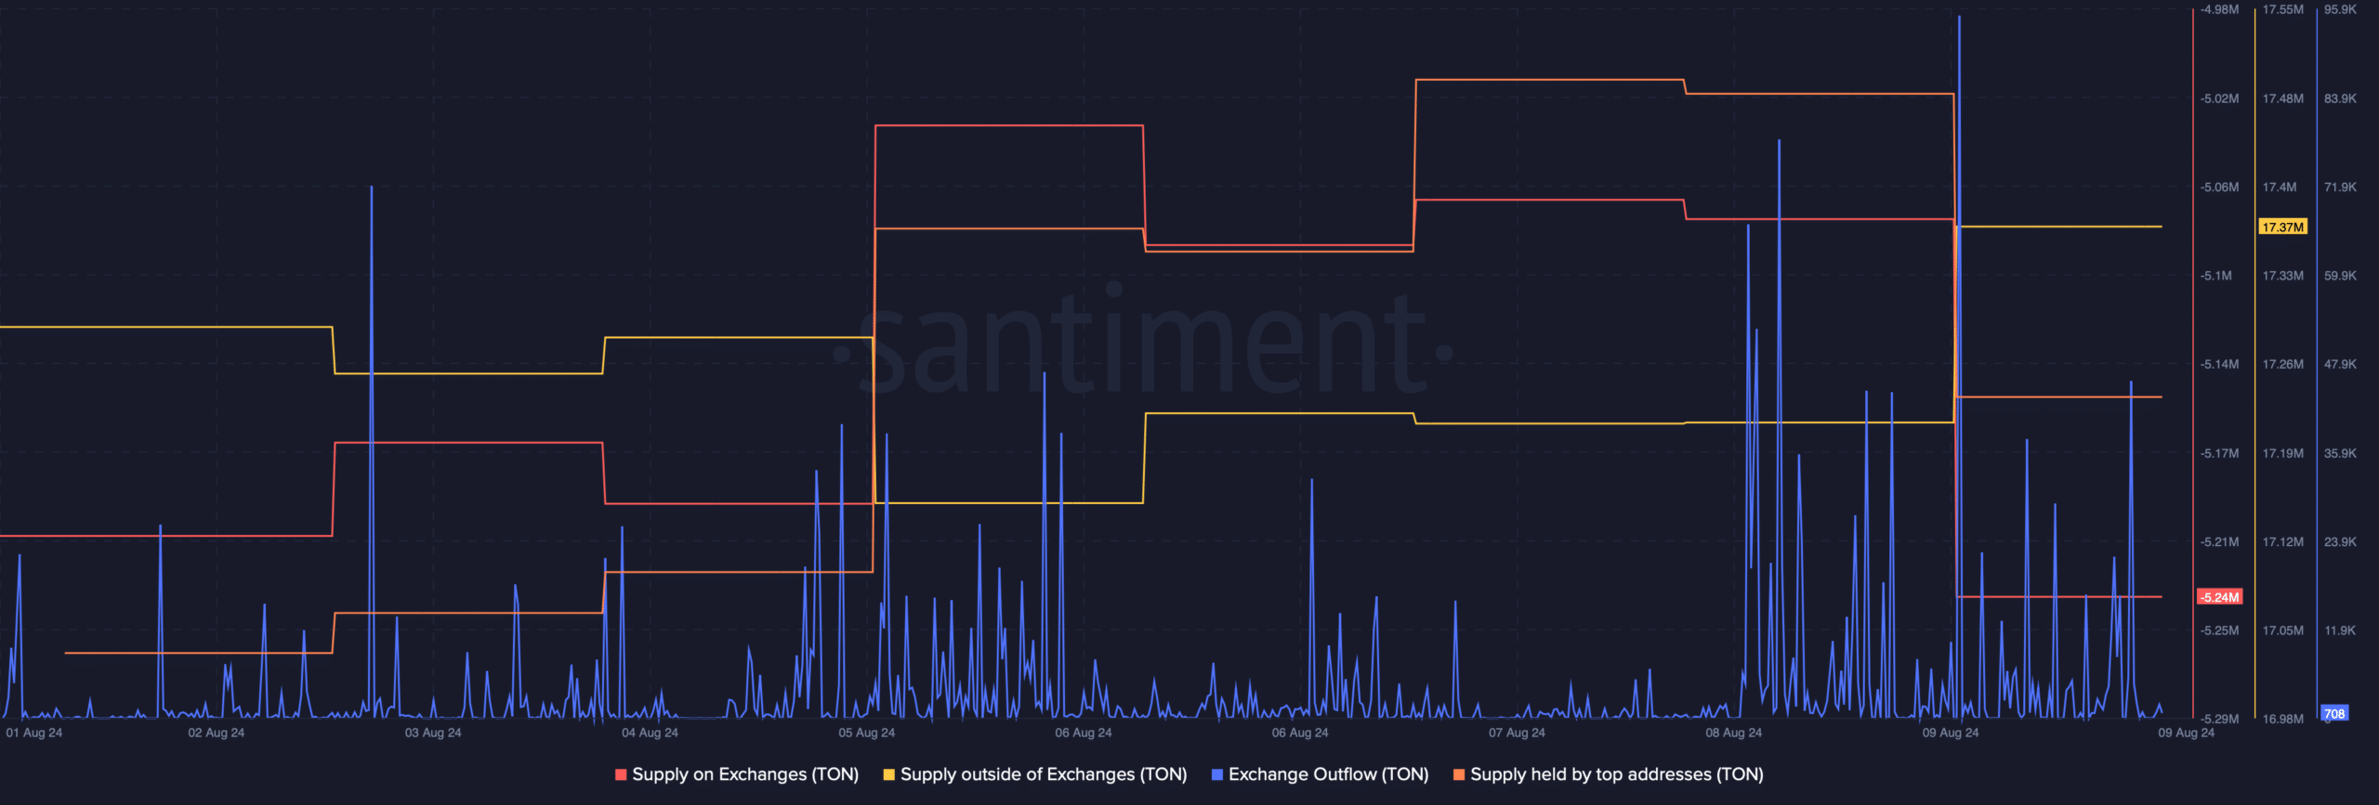Click the 04 Aug 24 date label
The height and width of the screenshot is (805, 2379).
pos(650,733)
